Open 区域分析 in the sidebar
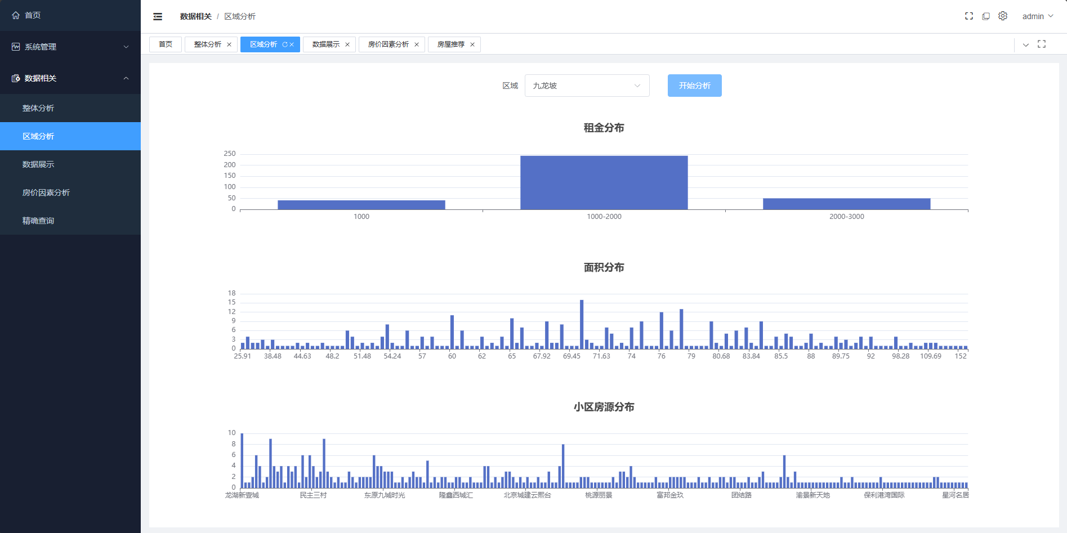This screenshot has height=533, width=1067. (x=70, y=136)
